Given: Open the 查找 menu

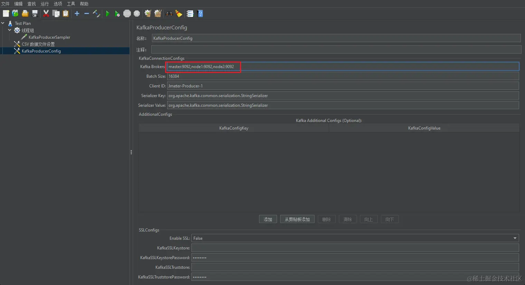Looking at the screenshot, I should (x=31, y=4).
